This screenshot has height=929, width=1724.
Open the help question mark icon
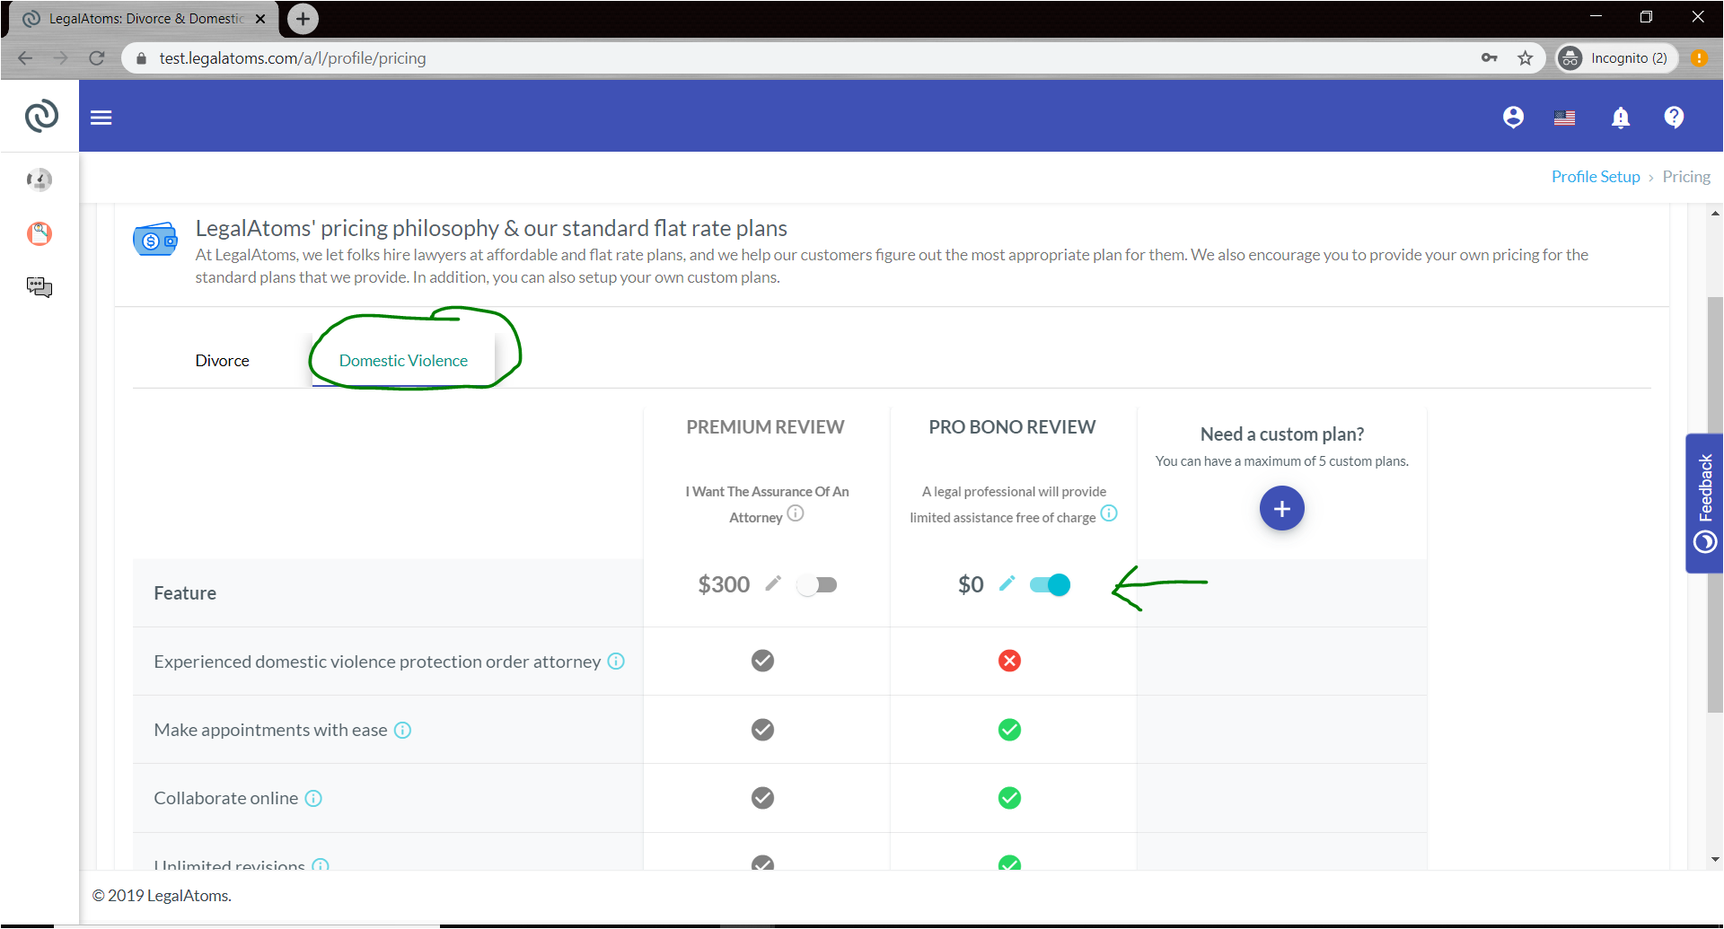pos(1674,118)
